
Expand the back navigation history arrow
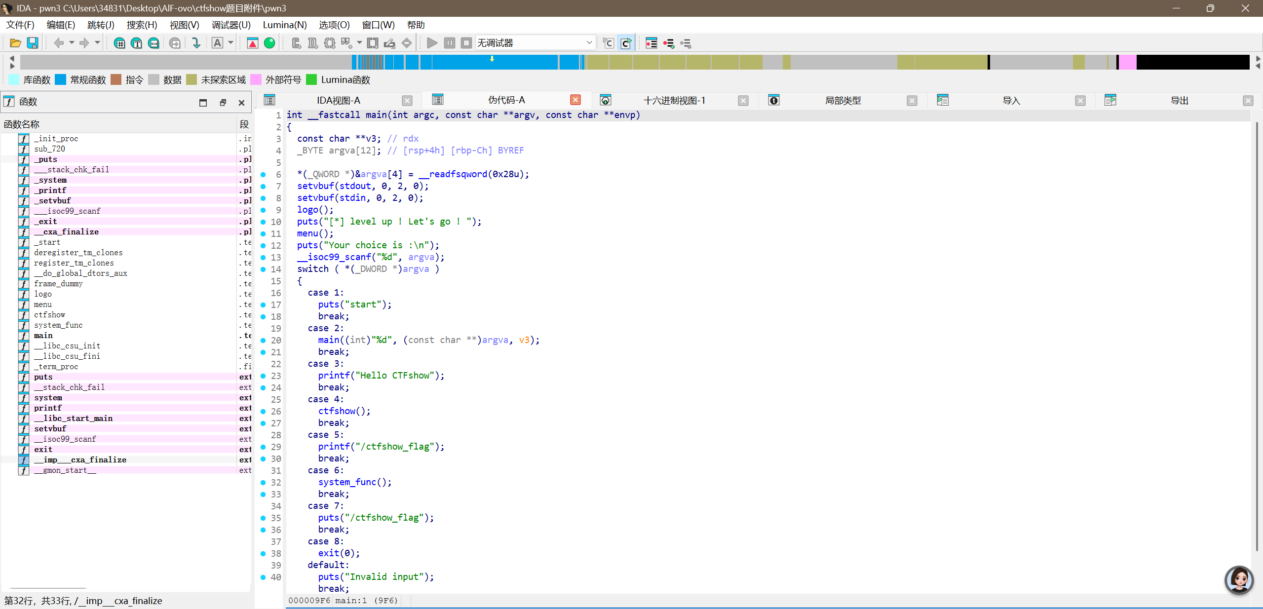[72, 43]
